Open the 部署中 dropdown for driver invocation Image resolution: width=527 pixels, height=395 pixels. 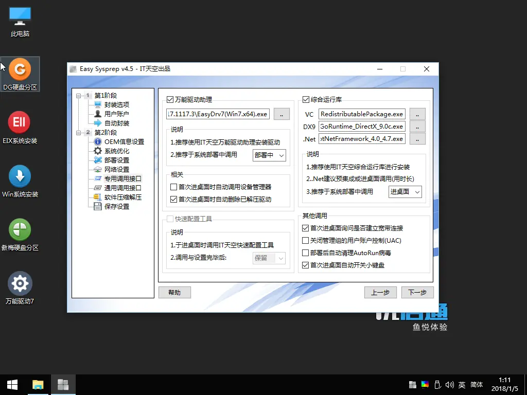tap(269, 155)
